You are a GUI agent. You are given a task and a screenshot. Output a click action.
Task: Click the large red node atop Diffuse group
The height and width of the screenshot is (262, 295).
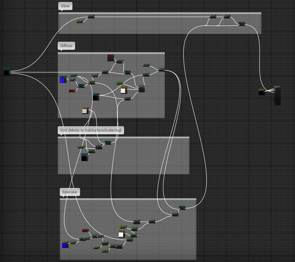pyautogui.click(x=110, y=58)
